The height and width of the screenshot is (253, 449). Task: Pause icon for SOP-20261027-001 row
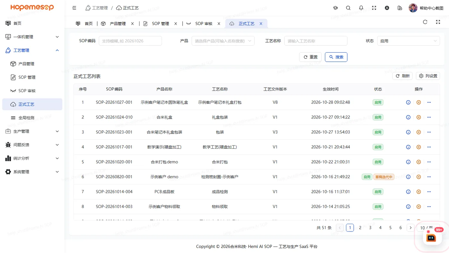[419, 102]
